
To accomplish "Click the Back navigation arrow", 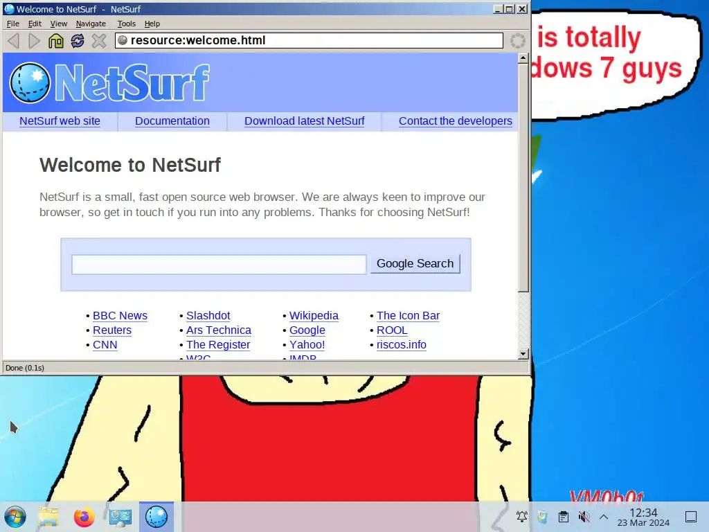I will tap(14, 41).
